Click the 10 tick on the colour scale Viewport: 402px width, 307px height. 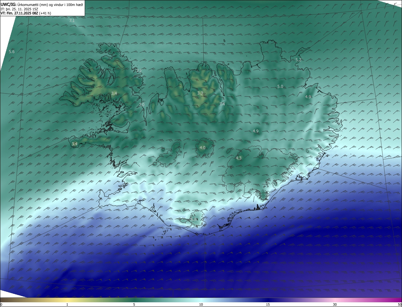tap(201, 304)
